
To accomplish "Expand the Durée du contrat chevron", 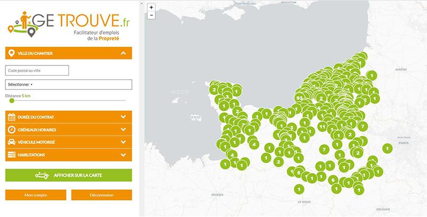I will tap(123, 117).
